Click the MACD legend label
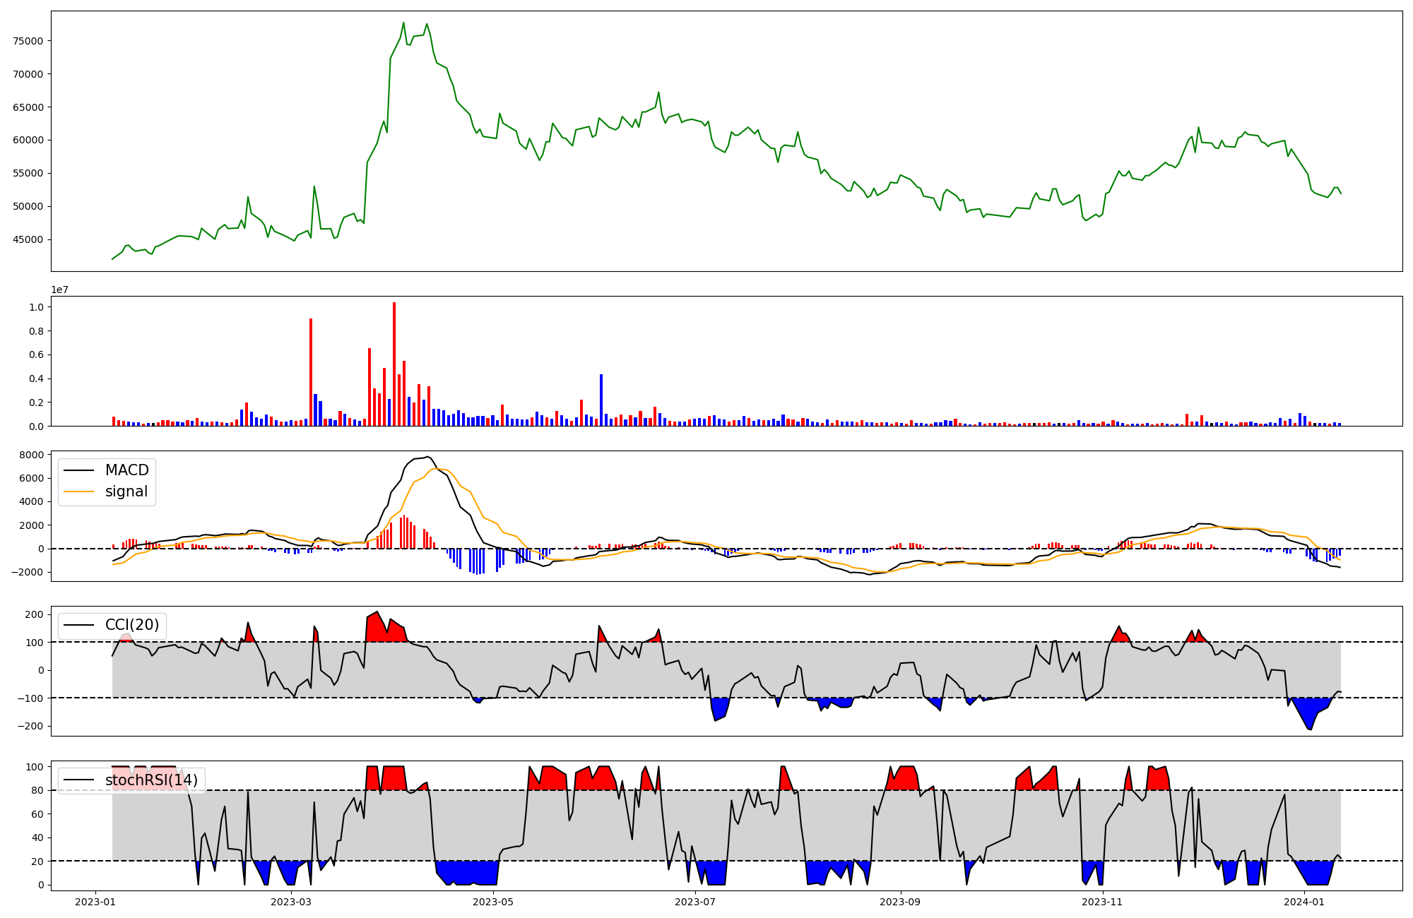This screenshot has height=918, width=1413. [126, 470]
